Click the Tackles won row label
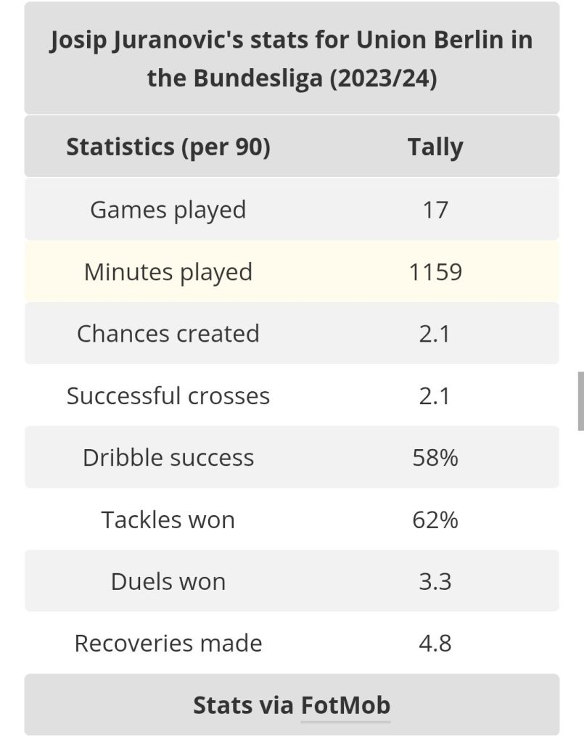 pyautogui.click(x=168, y=520)
